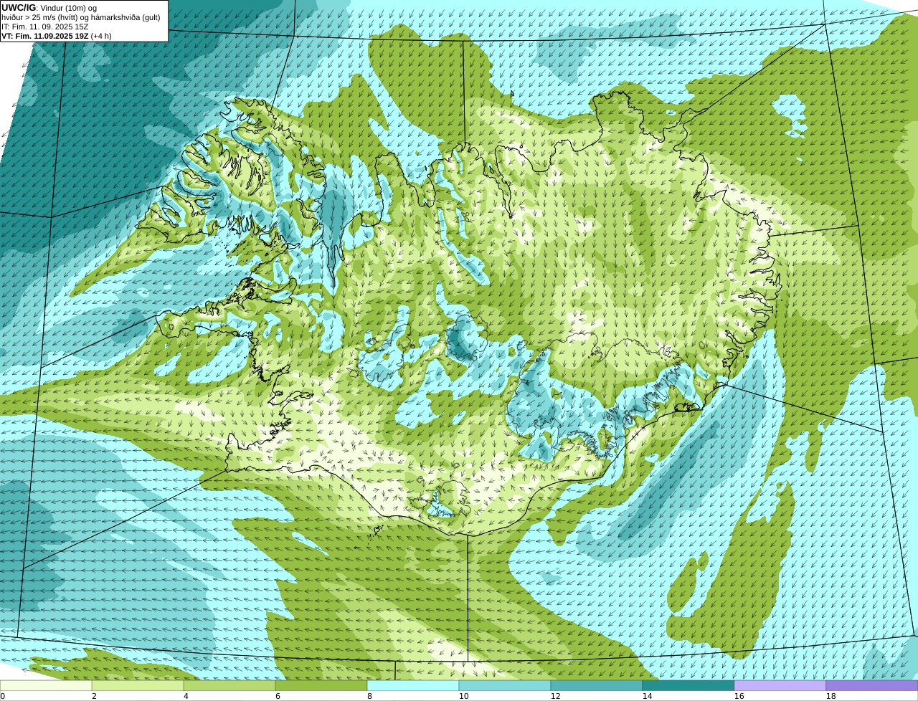Click the legend scale label "4"
This screenshot has height=701, width=918.
coord(186,696)
